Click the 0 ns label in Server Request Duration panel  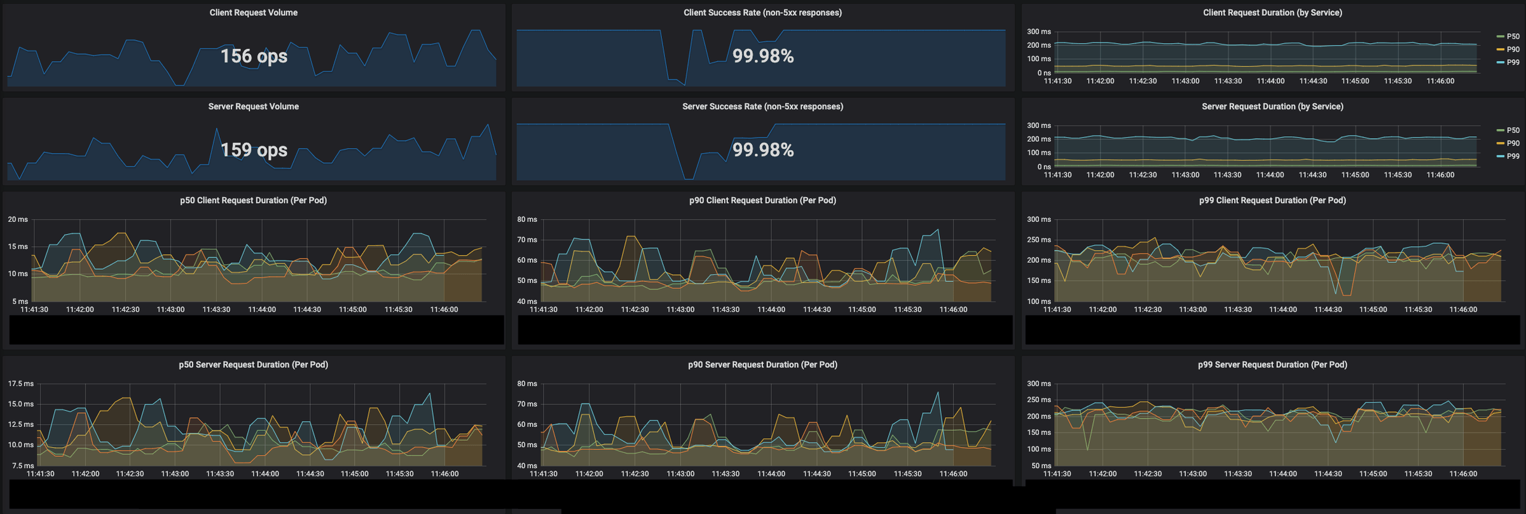[x=1044, y=167]
